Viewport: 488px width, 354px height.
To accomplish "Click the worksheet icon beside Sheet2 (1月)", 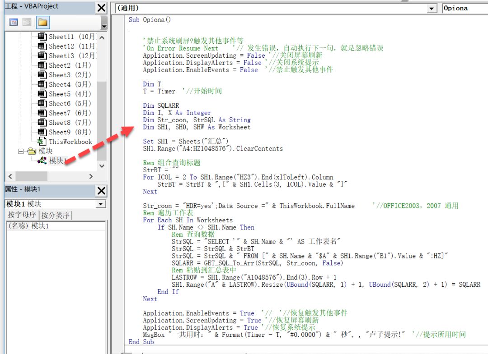I will 42,65.
